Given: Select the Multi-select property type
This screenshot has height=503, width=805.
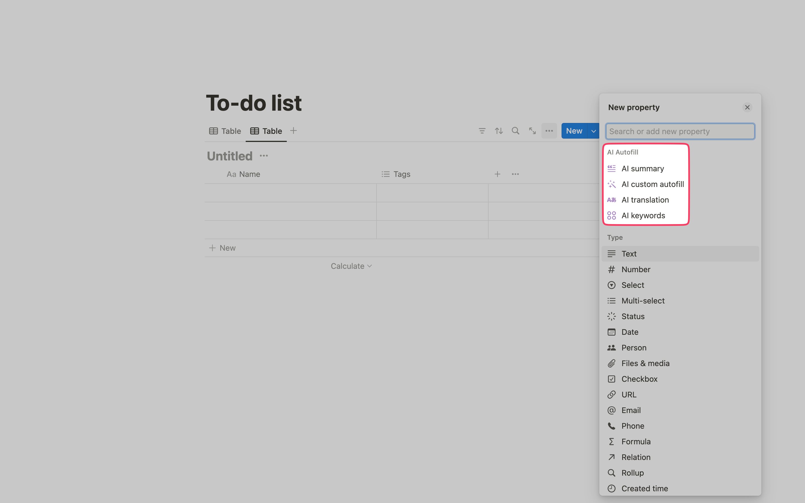Looking at the screenshot, I should (680, 301).
